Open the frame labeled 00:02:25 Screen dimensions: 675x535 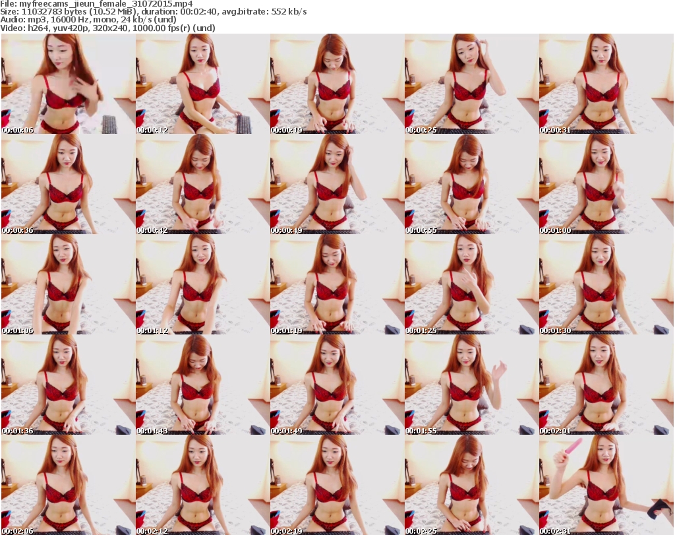coord(471,485)
